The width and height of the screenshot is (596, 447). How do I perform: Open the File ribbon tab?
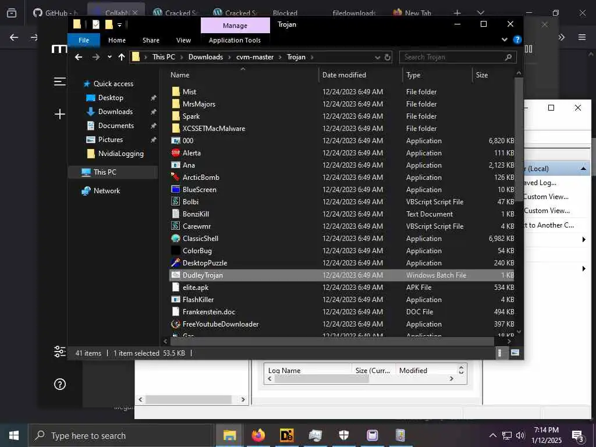84,40
